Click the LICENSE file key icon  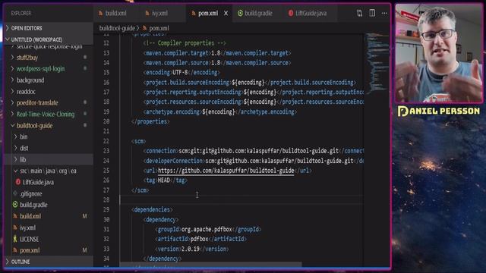tap(15, 239)
